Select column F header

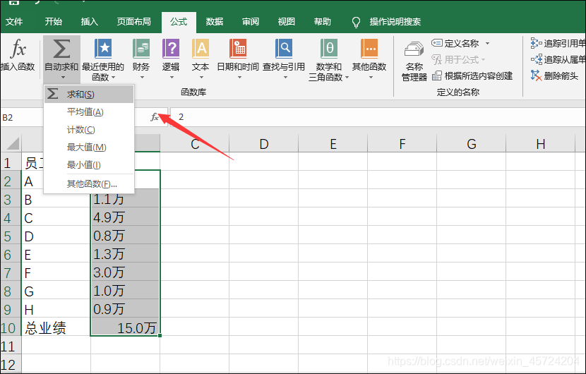click(402, 144)
